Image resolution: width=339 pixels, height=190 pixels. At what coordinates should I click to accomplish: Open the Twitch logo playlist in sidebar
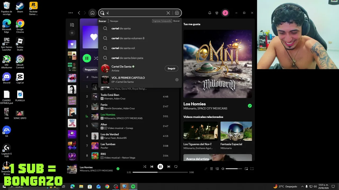point(72,134)
